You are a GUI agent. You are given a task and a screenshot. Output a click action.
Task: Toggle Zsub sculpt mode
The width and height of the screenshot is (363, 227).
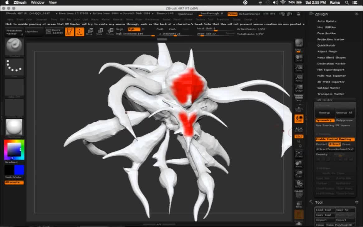click(x=172, y=29)
